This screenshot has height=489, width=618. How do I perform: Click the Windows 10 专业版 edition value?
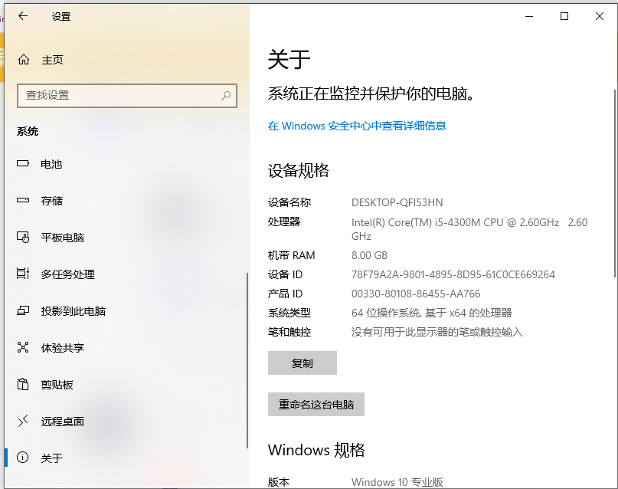coord(397,482)
